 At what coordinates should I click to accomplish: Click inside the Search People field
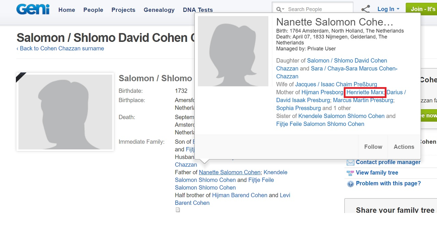318,9
